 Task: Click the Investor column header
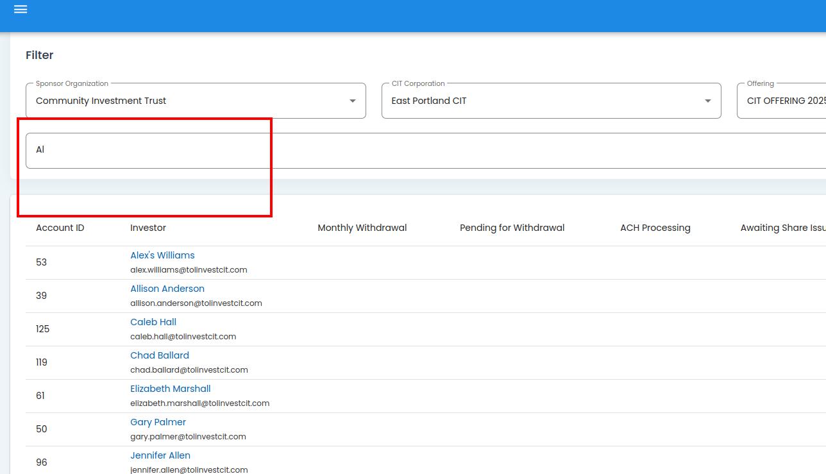148,228
